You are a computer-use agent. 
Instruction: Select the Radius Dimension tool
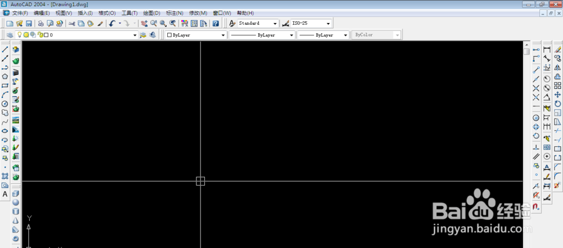click(547, 79)
